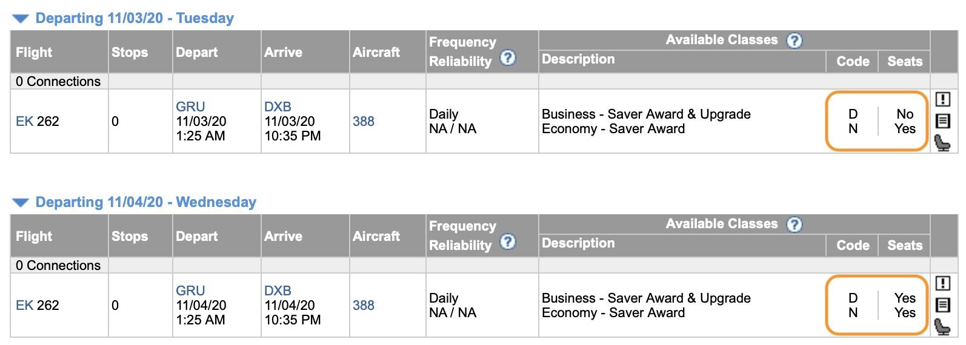Click Frequency Reliability help icon in Tuesday table
The width and height of the screenshot is (966, 345).
click(508, 58)
